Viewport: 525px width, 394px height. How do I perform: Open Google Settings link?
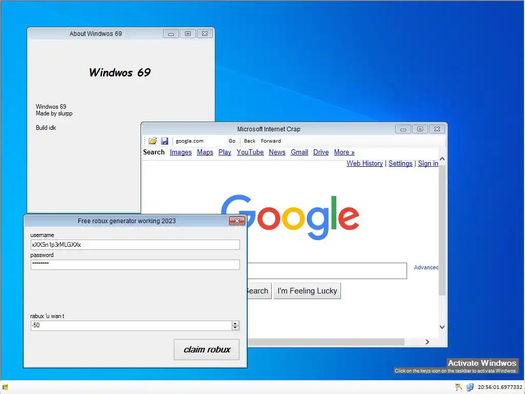400,163
